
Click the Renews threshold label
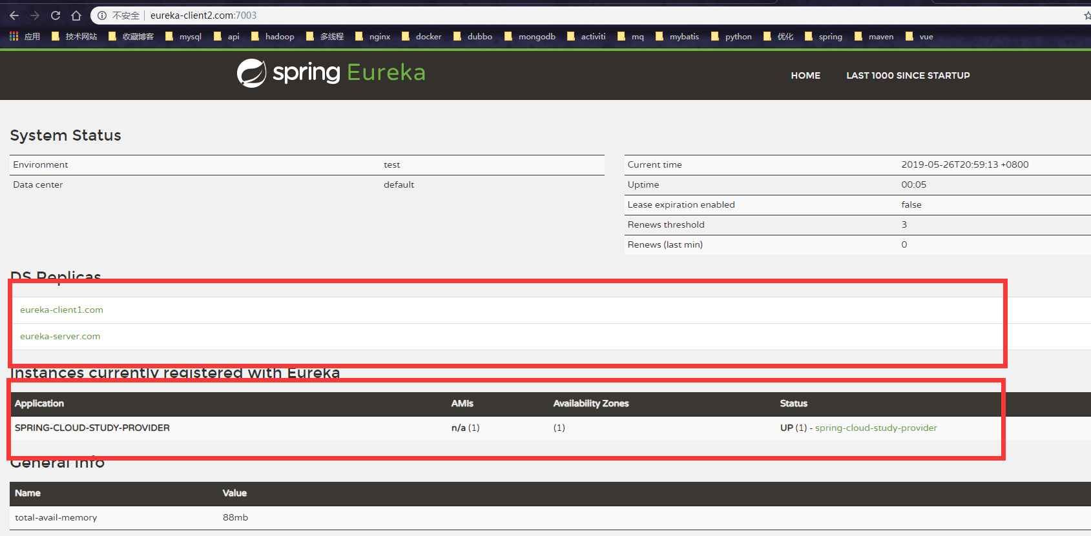666,225
